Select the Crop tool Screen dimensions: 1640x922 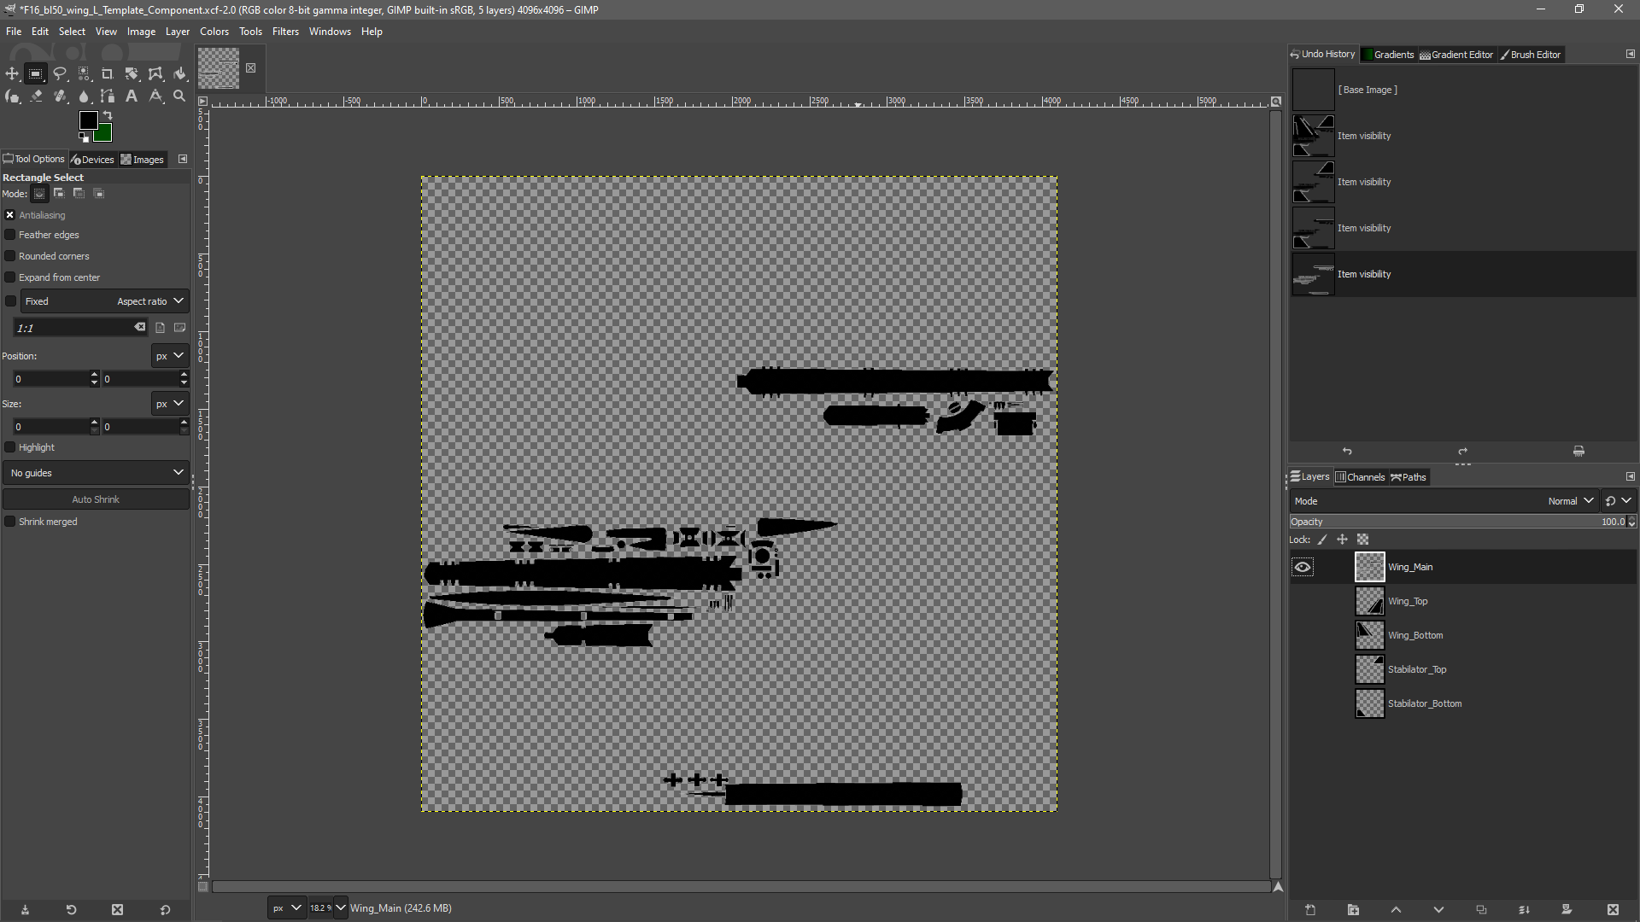[x=108, y=73]
